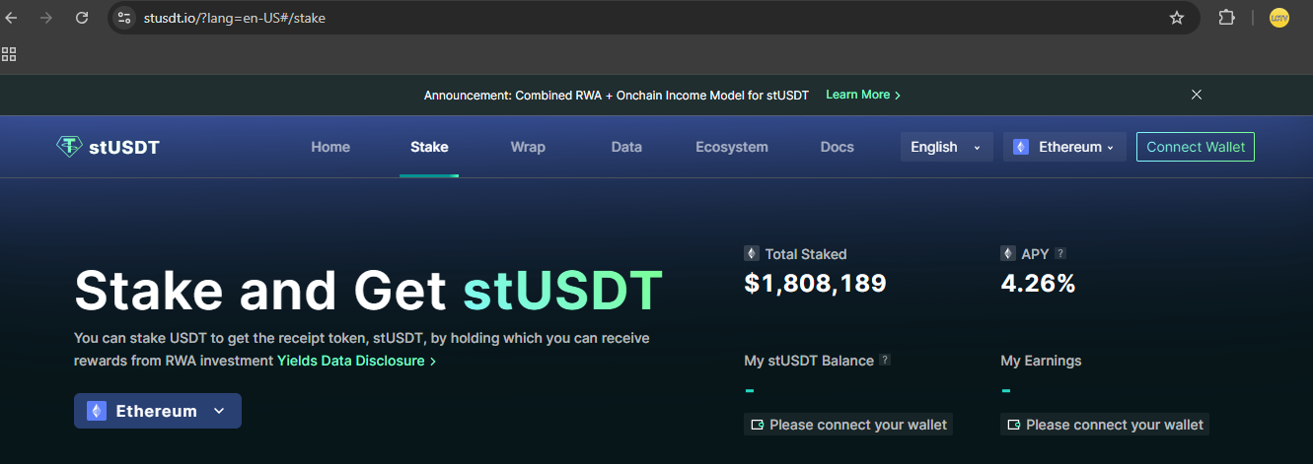Open the browser extensions puzzle icon
The height and width of the screenshot is (464, 1313).
point(1227,18)
